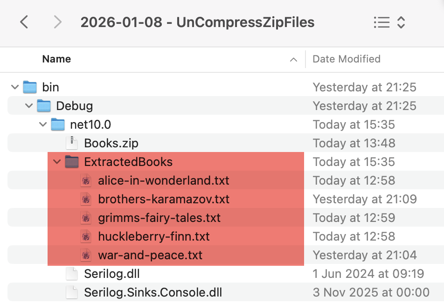Screen dimensions: 444x304
Task: Select the net10.0 folder icon
Action: click(57, 124)
